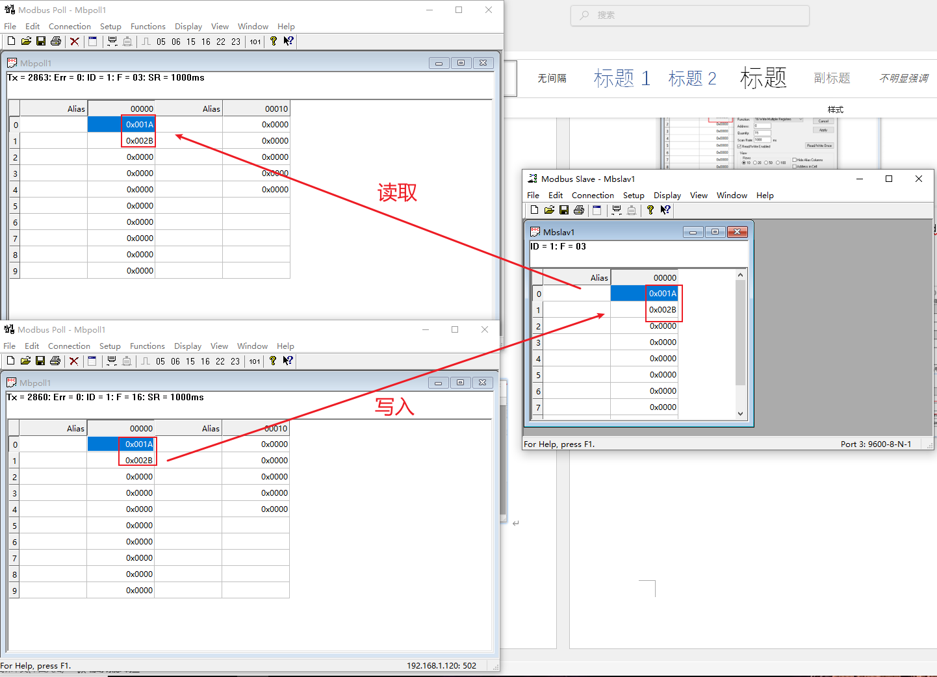Click pulse waveform icon in F=16 Poll window toolbar

click(146, 361)
